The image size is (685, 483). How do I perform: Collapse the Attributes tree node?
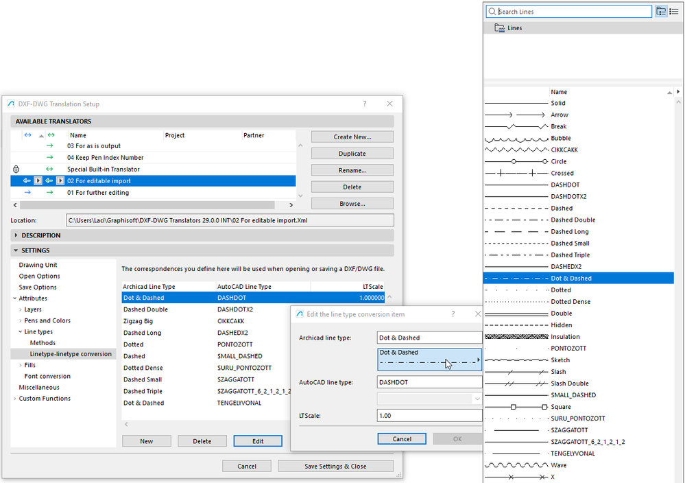14,298
